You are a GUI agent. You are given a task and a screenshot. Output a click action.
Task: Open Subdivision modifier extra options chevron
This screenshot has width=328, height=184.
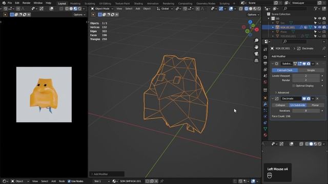pyautogui.click(x=313, y=63)
